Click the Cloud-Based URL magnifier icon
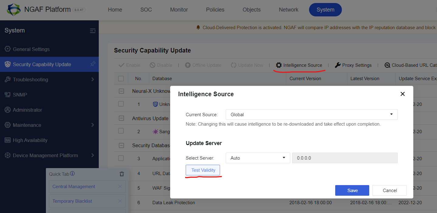 [x=387, y=65]
